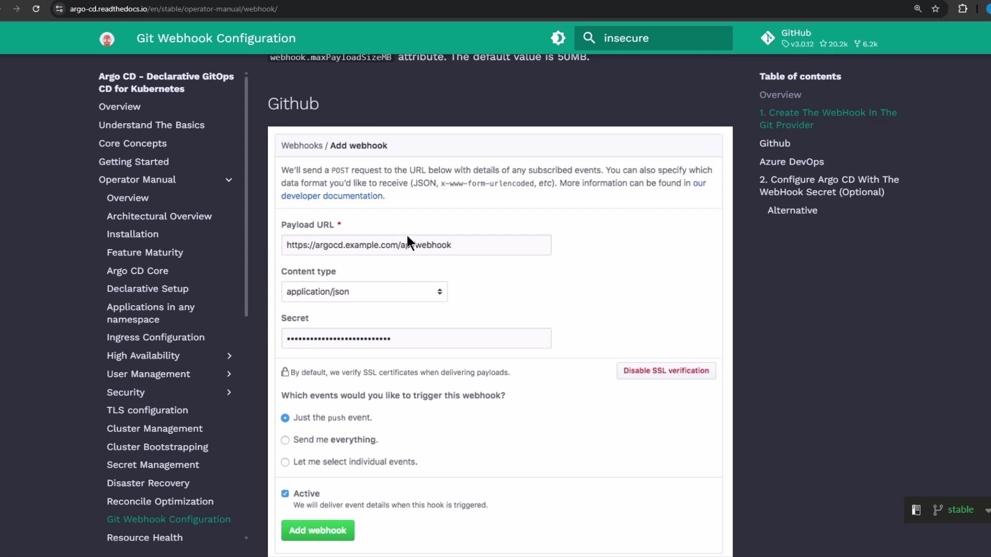Open Disaster Recovery page
The height and width of the screenshot is (557, 991).
[148, 483]
